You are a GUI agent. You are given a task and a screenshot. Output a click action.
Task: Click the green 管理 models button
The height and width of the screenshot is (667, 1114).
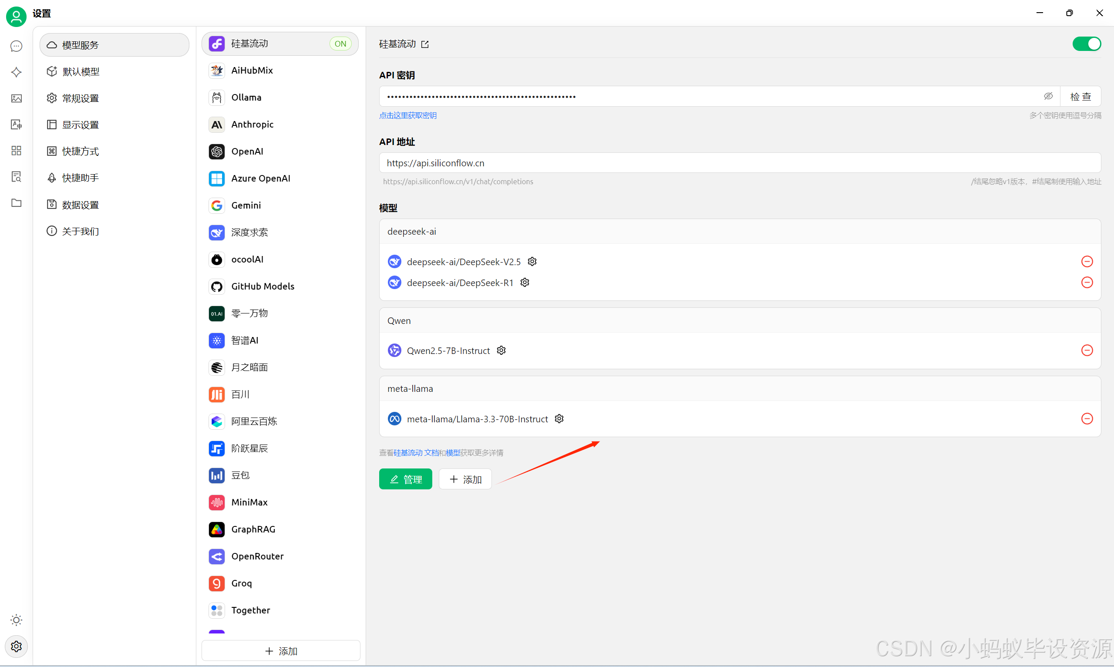[x=405, y=479]
